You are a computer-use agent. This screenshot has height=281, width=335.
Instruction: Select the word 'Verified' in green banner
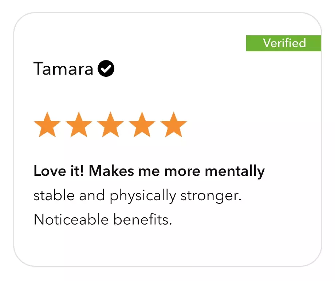click(284, 43)
